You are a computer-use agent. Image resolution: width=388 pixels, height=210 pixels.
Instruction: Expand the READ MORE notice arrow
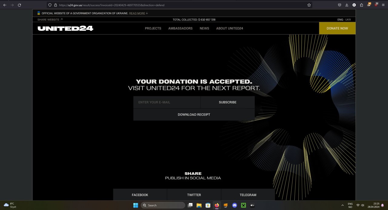[147, 13]
